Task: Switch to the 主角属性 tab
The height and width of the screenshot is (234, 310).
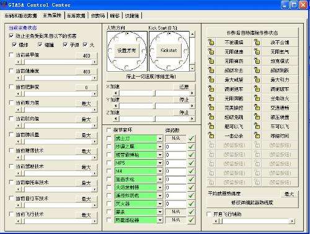Action: (x=52, y=15)
